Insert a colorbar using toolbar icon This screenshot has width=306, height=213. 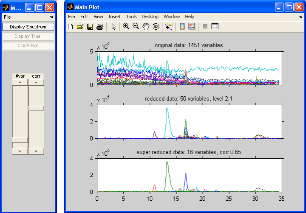pyautogui.click(x=182, y=26)
